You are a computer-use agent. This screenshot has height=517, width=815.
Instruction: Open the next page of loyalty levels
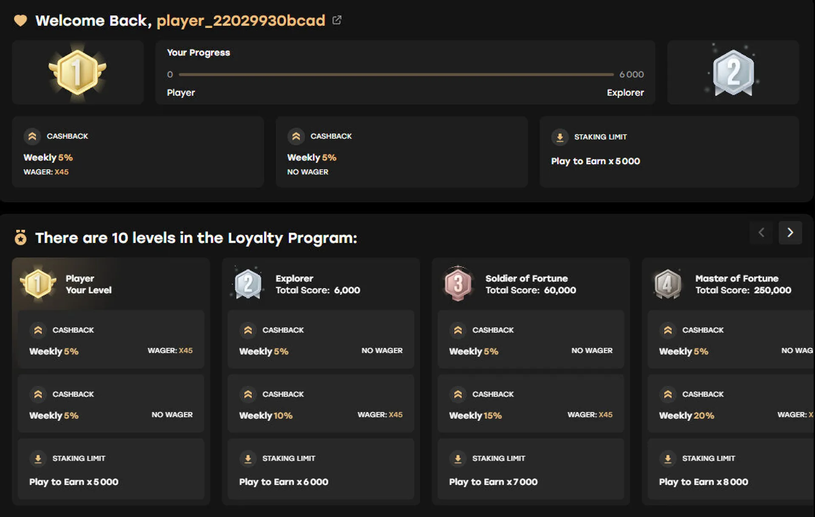click(x=790, y=233)
